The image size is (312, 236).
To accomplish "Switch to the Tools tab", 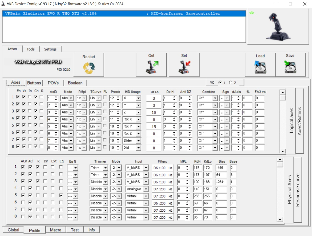I will pos(31,49).
